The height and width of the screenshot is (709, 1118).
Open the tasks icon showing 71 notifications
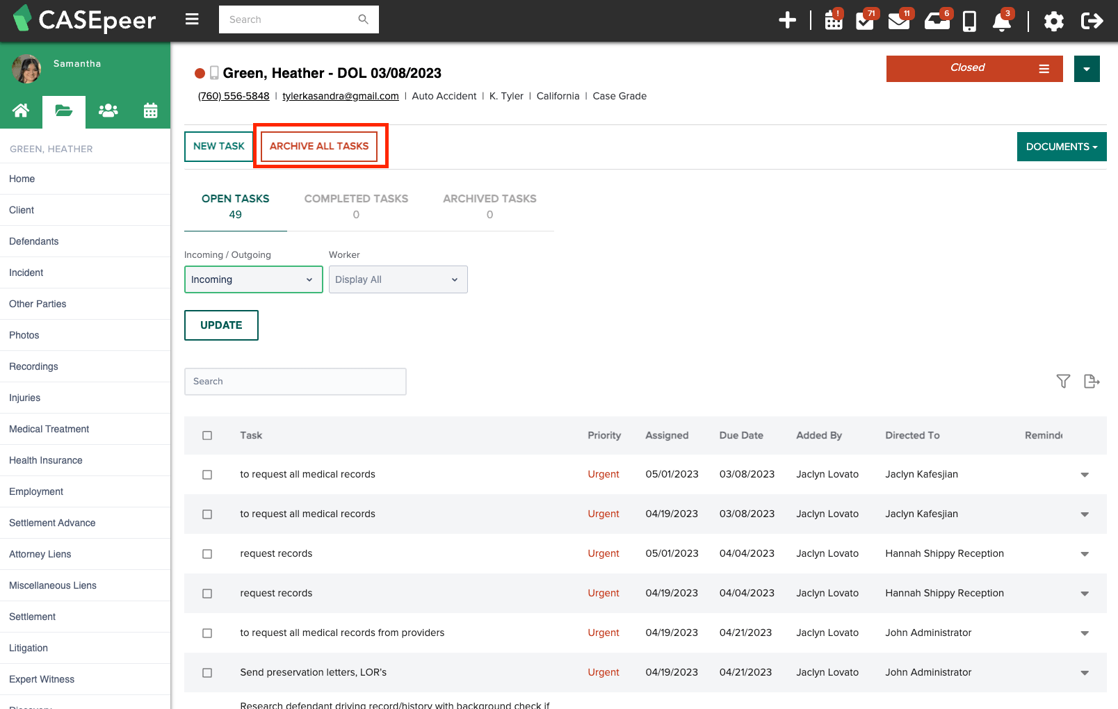(x=865, y=21)
